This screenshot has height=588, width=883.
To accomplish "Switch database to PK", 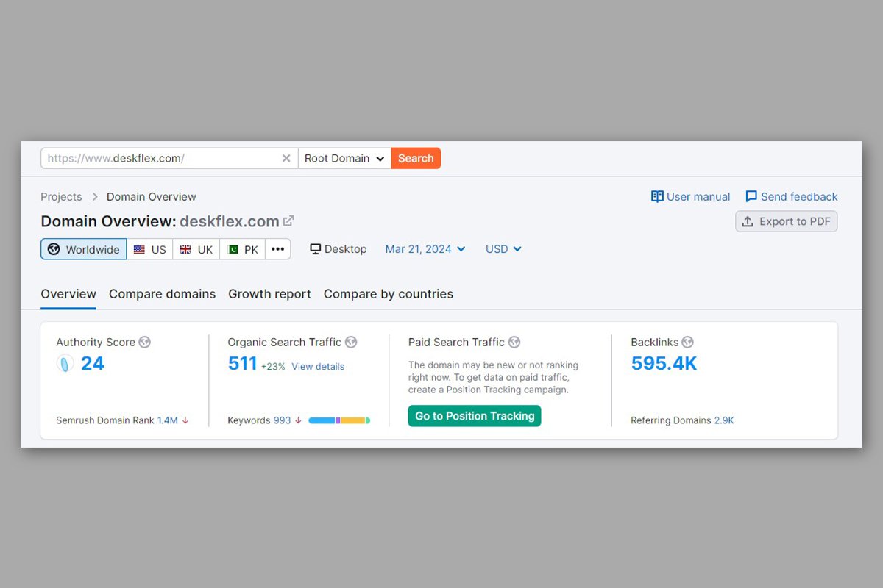I will [x=242, y=249].
